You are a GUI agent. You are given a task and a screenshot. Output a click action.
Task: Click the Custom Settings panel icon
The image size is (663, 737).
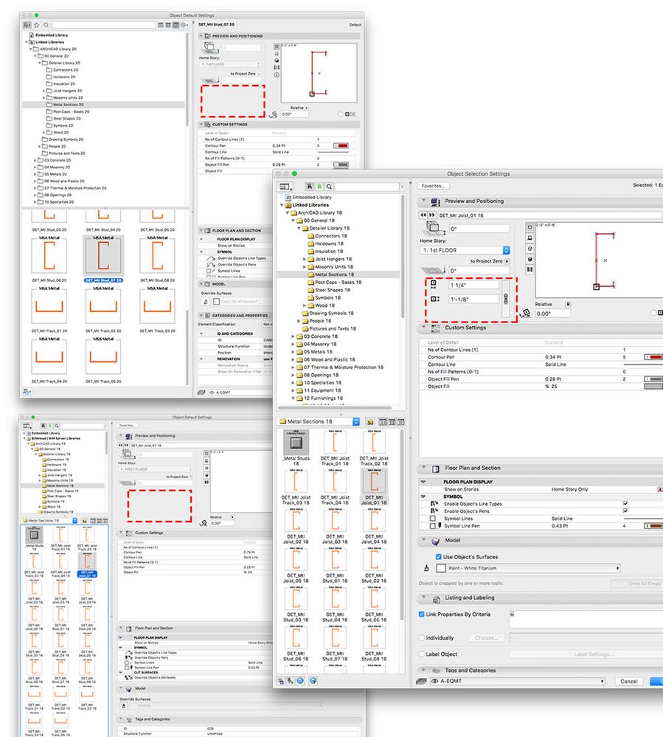tap(435, 328)
